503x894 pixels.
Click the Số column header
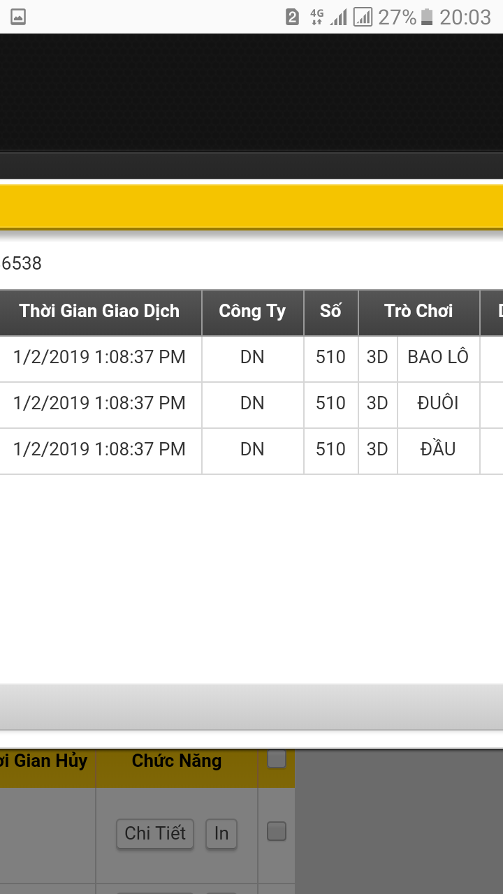330,312
